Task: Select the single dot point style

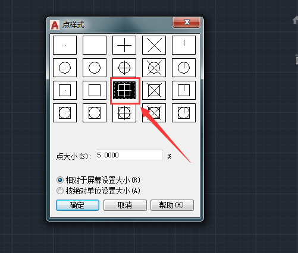Action: [x=65, y=45]
